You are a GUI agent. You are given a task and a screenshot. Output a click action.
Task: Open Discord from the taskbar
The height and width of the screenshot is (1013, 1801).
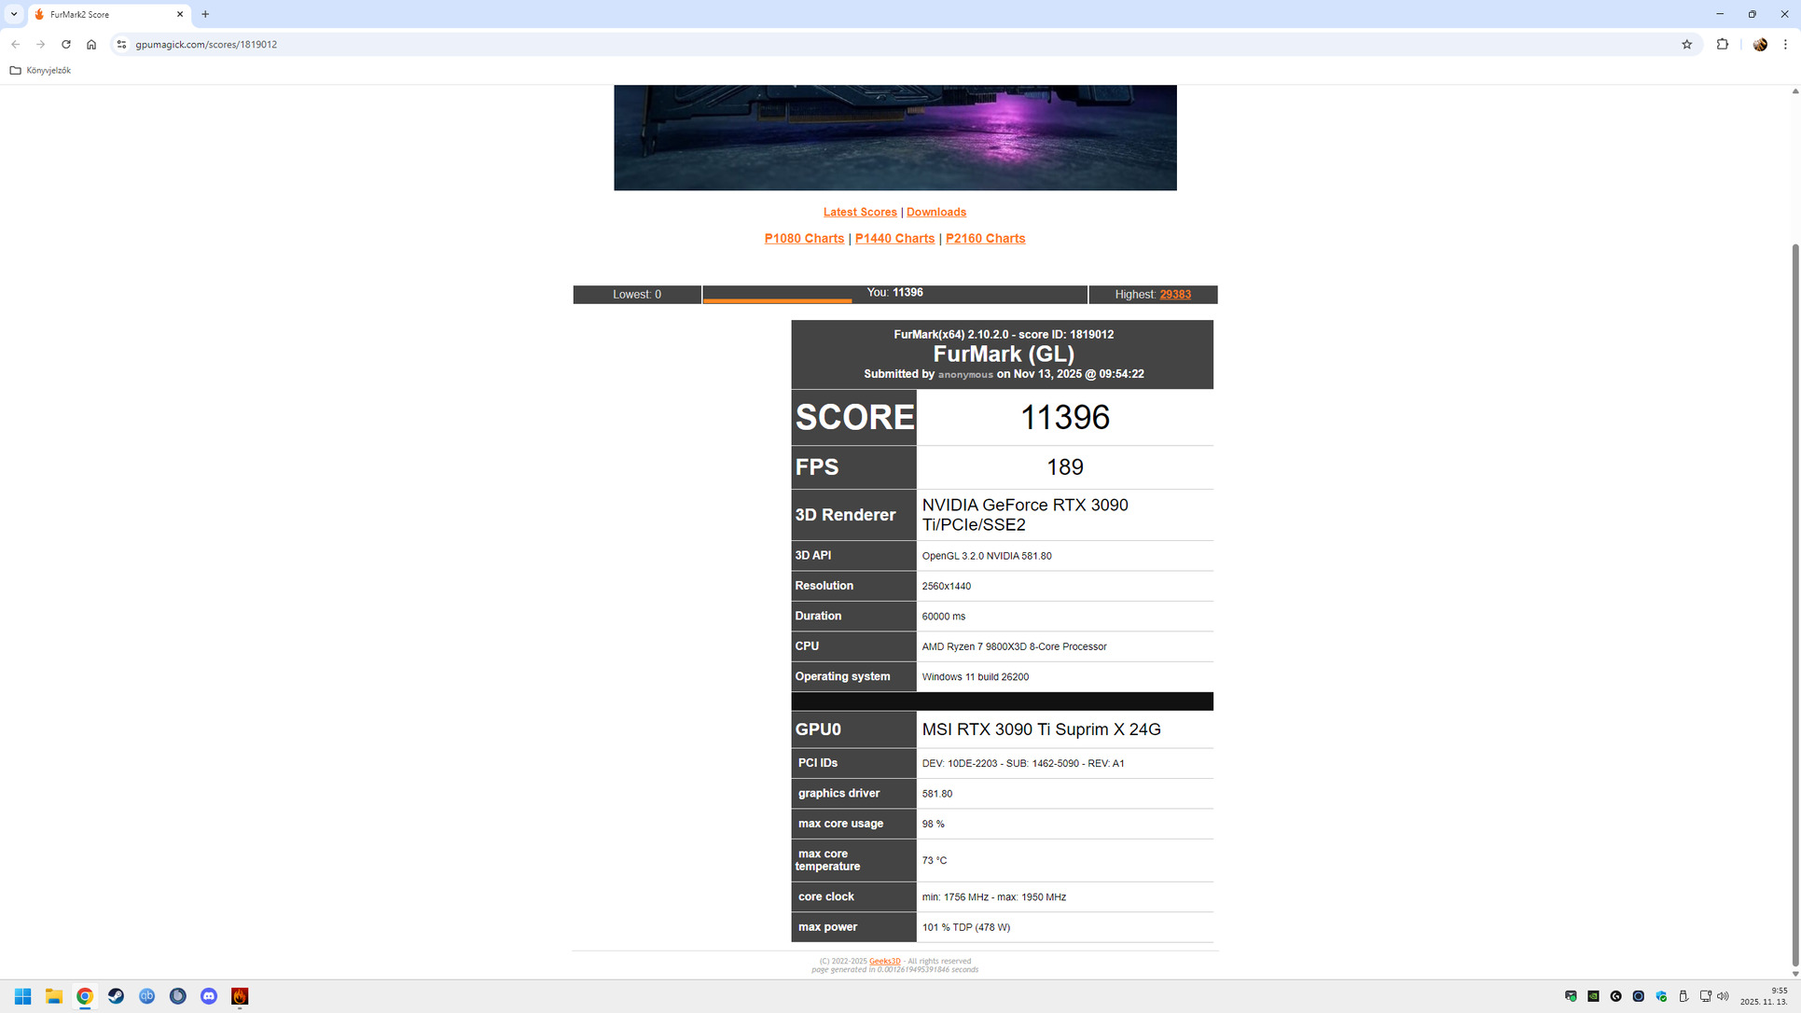[209, 996]
